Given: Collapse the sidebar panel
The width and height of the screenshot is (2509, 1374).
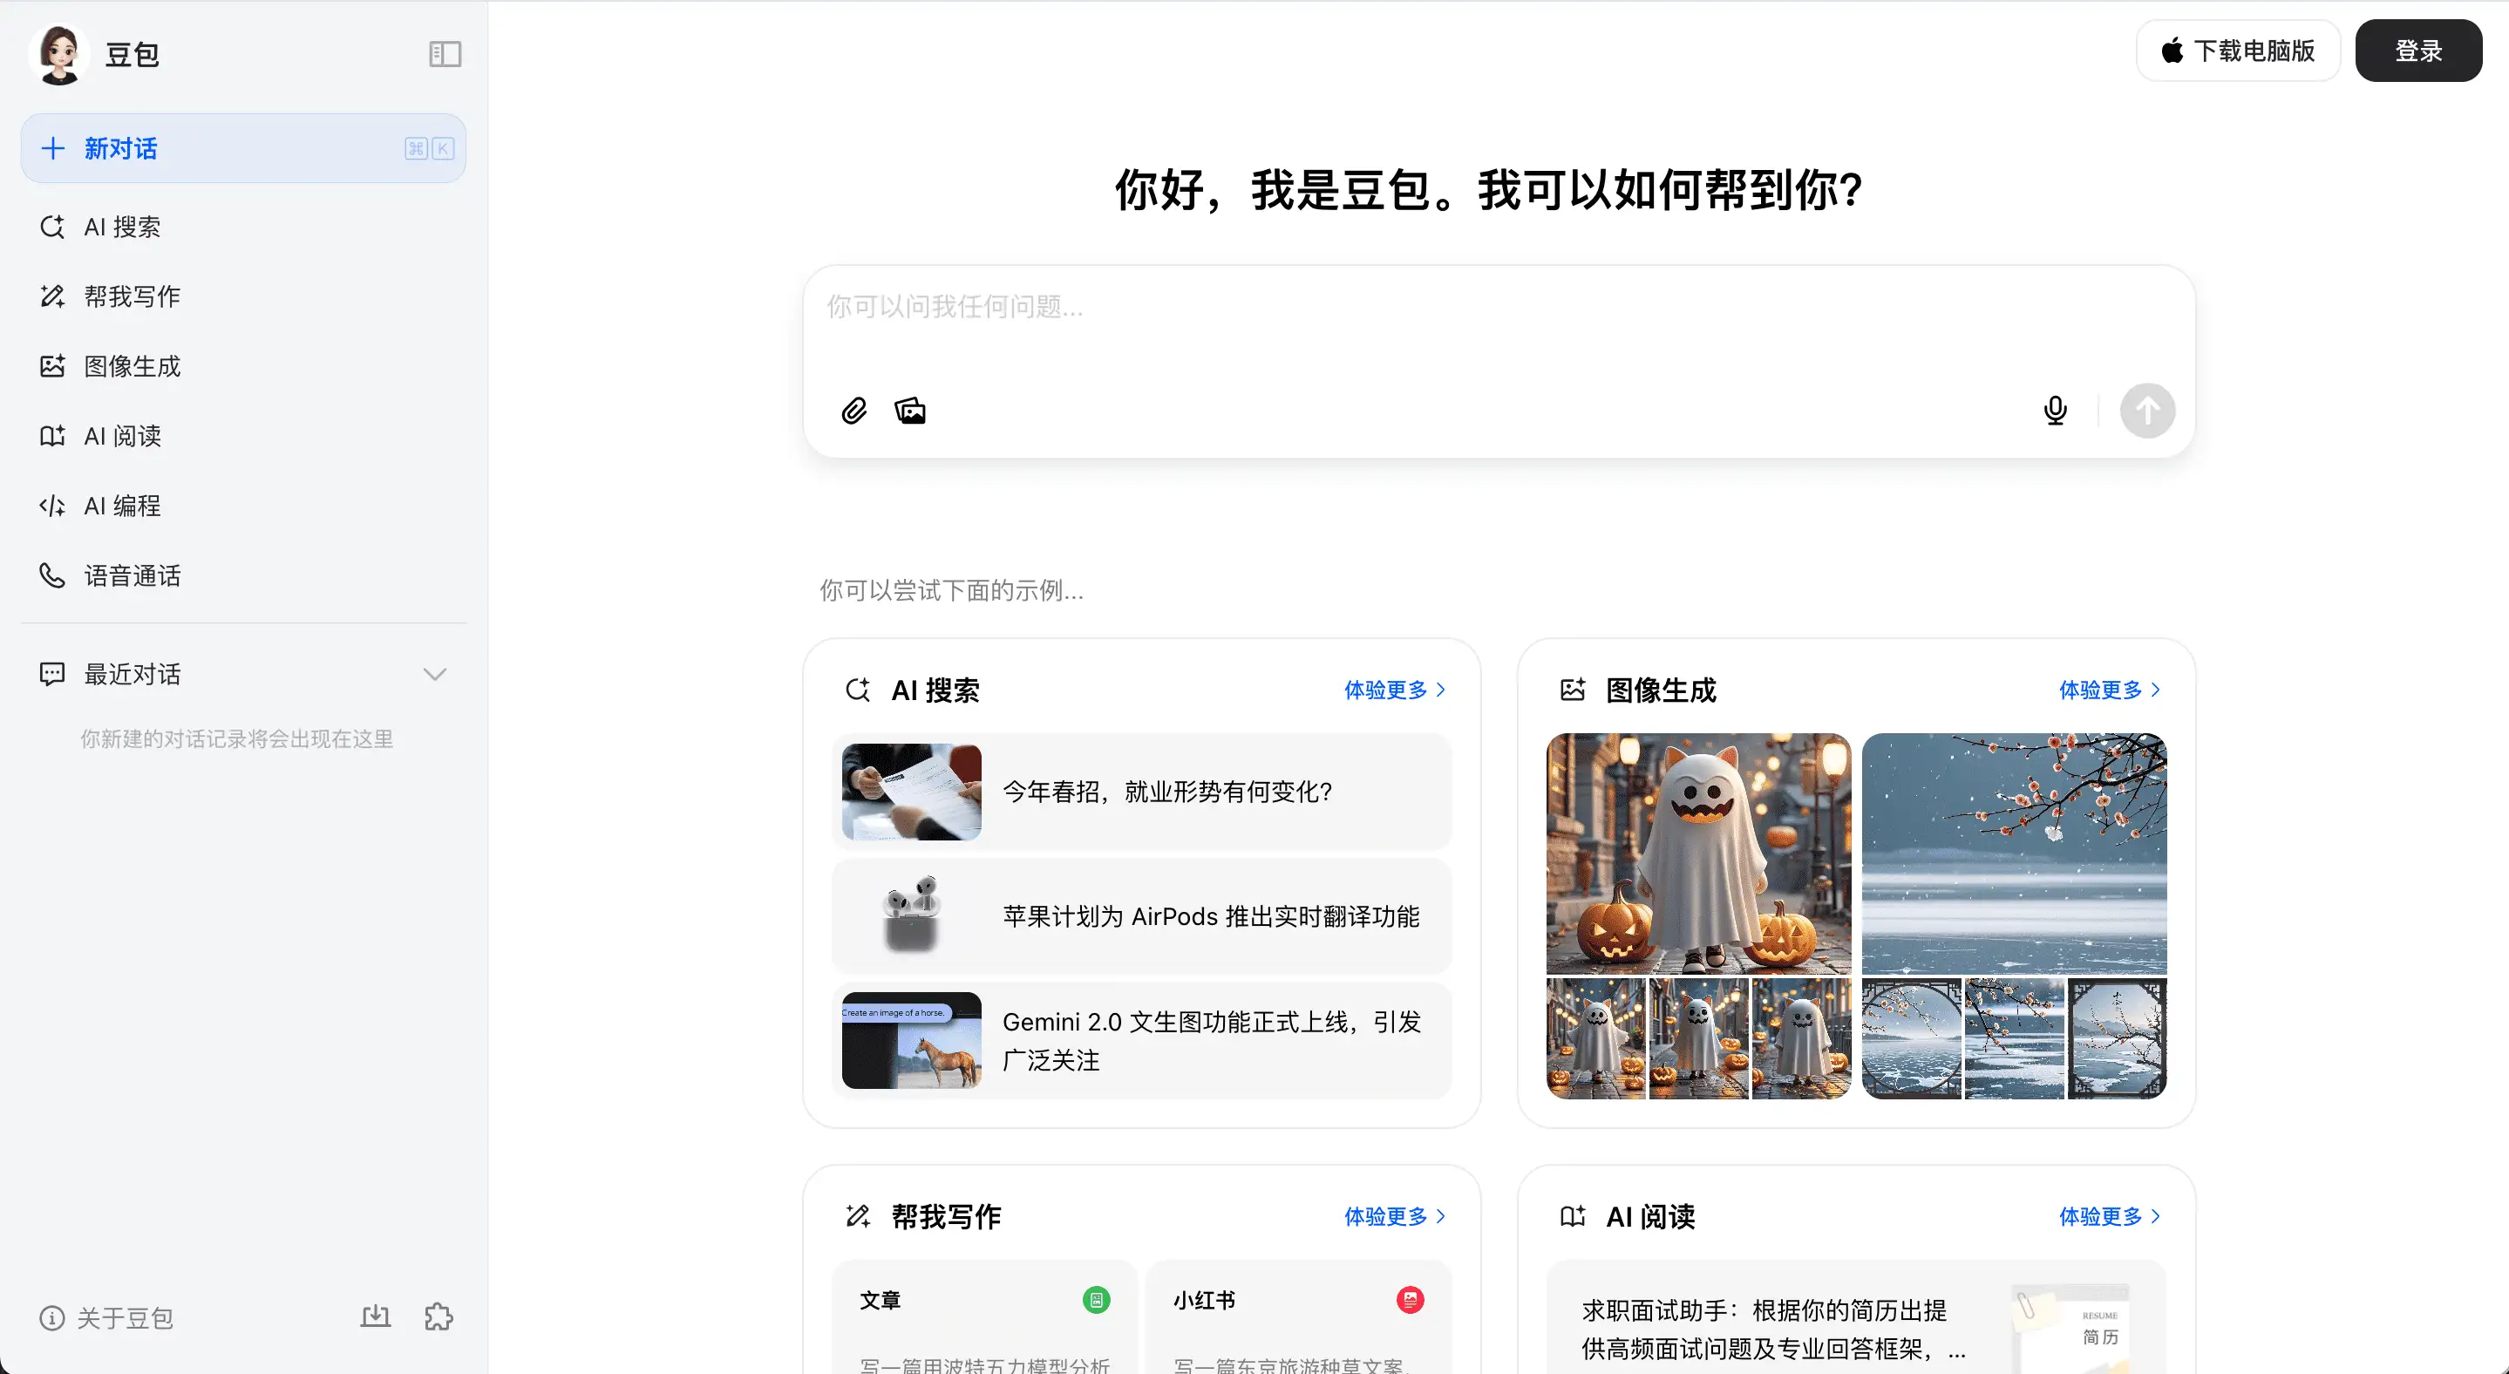Looking at the screenshot, I should [x=444, y=53].
